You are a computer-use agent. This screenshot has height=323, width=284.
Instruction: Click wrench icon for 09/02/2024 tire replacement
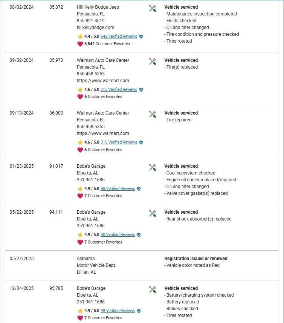pyautogui.click(x=153, y=61)
